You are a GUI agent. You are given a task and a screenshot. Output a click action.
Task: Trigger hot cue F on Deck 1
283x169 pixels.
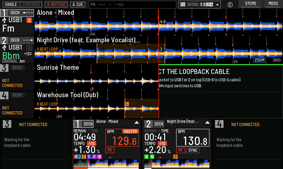(94, 157)
